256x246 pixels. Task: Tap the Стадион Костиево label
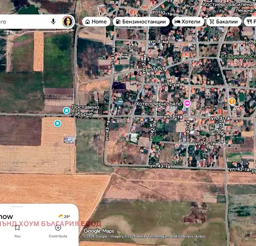tap(238, 57)
